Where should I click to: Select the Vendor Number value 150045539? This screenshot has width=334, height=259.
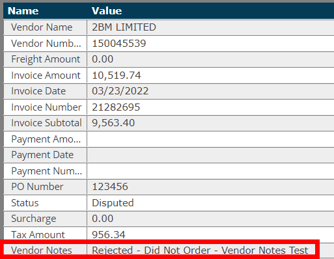click(119, 44)
